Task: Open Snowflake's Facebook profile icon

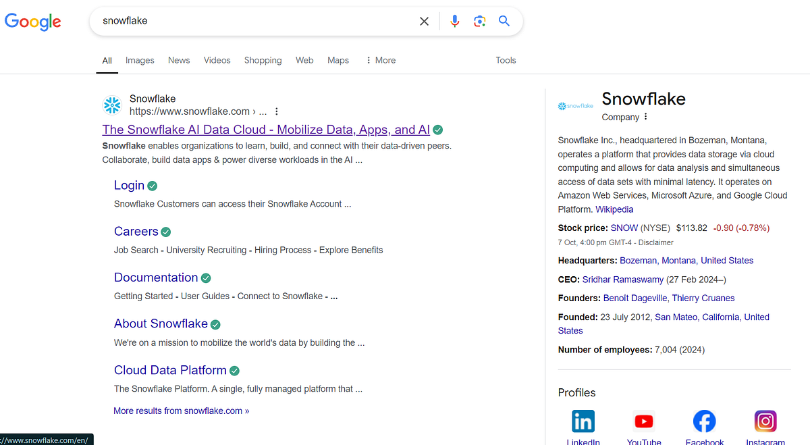Action: (x=704, y=420)
